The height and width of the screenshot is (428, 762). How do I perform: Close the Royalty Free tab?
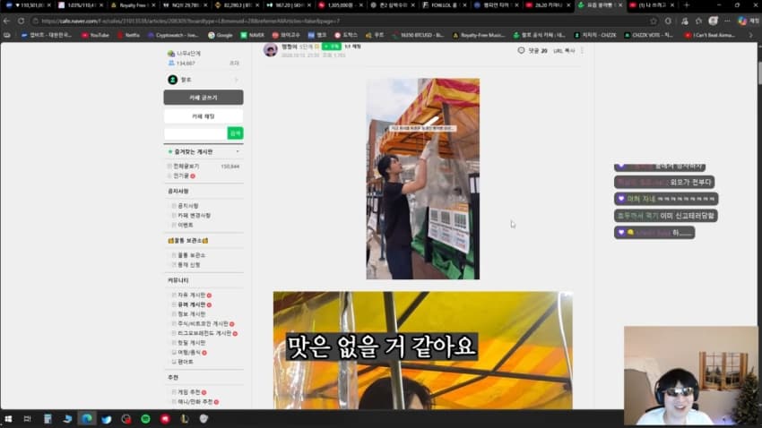pyautogui.click(x=153, y=4)
